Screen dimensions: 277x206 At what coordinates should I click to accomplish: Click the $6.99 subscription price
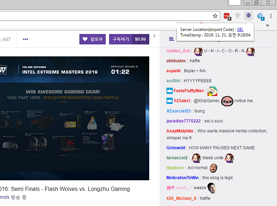tap(140, 39)
